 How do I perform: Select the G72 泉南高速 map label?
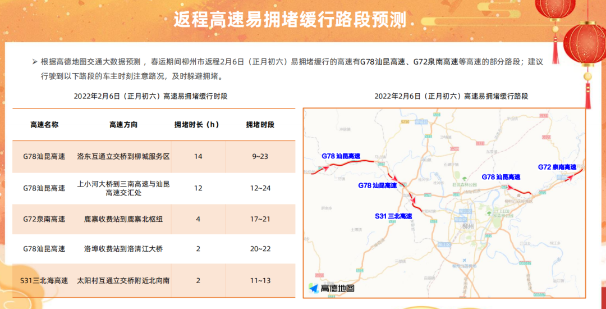557,167
